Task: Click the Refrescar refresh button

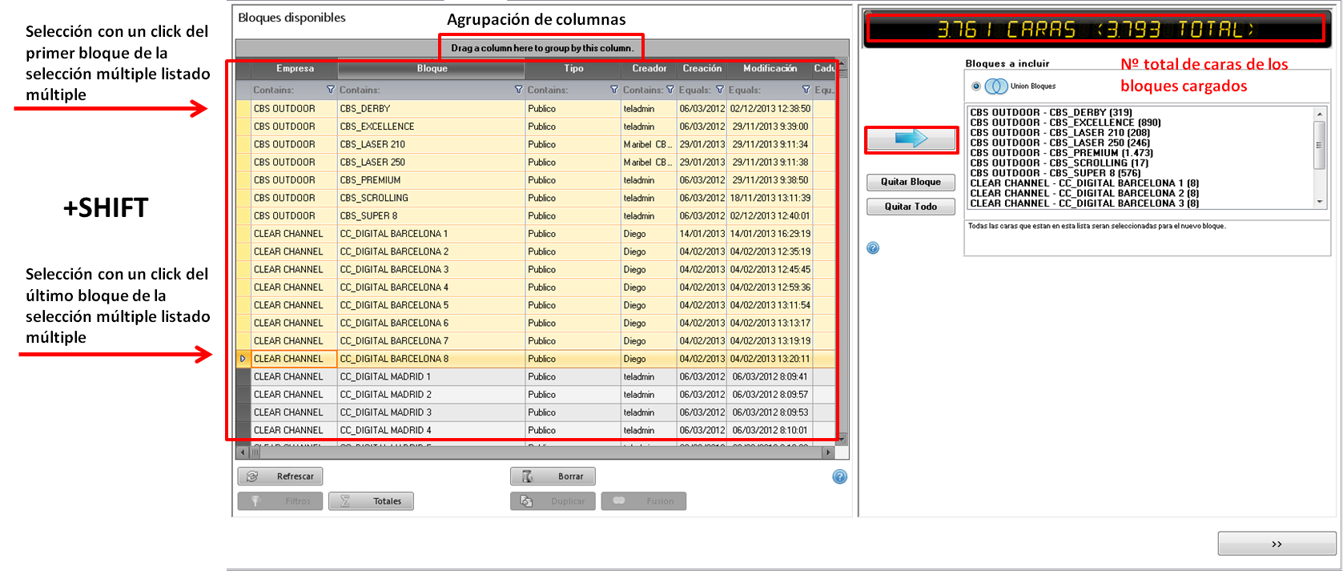Action: tap(279, 477)
